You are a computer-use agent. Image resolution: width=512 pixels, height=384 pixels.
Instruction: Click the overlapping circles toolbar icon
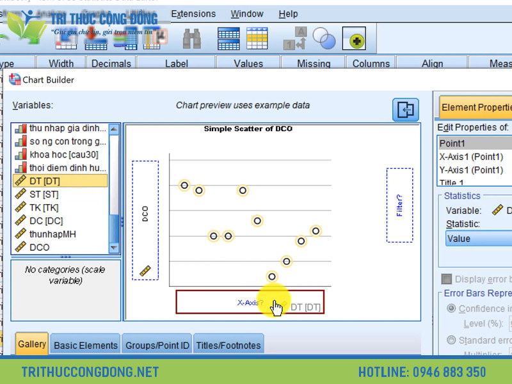click(x=324, y=38)
